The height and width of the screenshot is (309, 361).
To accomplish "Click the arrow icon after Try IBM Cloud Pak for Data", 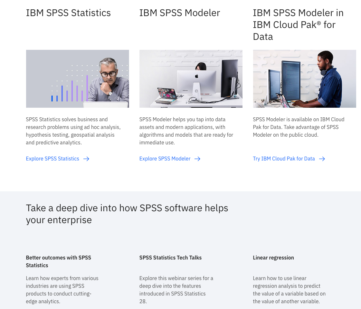I will pyautogui.click(x=322, y=159).
